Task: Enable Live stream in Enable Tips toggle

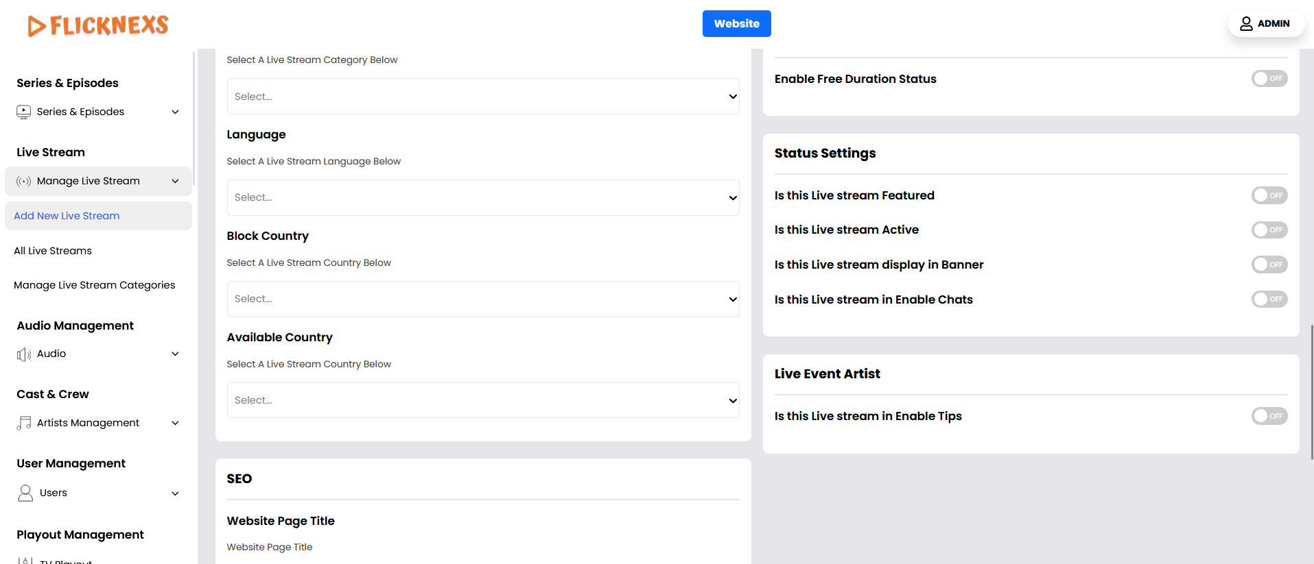Action: click(1269, 416)
